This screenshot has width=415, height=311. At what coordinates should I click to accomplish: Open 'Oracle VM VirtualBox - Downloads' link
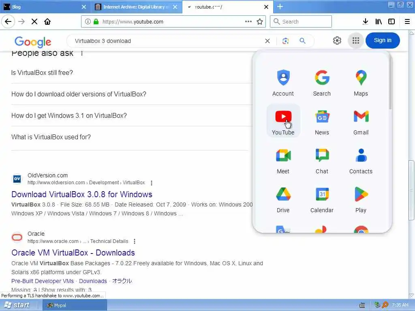(73, 253)
